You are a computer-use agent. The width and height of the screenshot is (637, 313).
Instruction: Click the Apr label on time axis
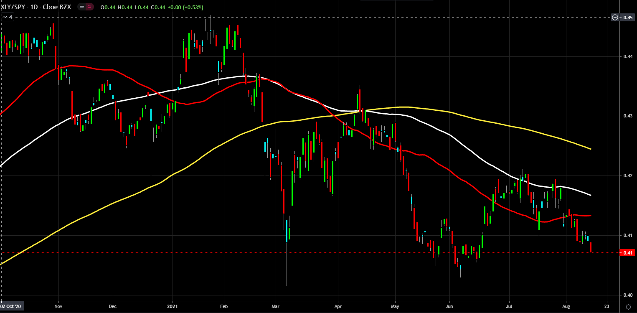337,306
